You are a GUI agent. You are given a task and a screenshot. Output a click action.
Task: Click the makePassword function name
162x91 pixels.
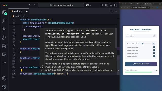pyautogui.click(x=39, y=20)
